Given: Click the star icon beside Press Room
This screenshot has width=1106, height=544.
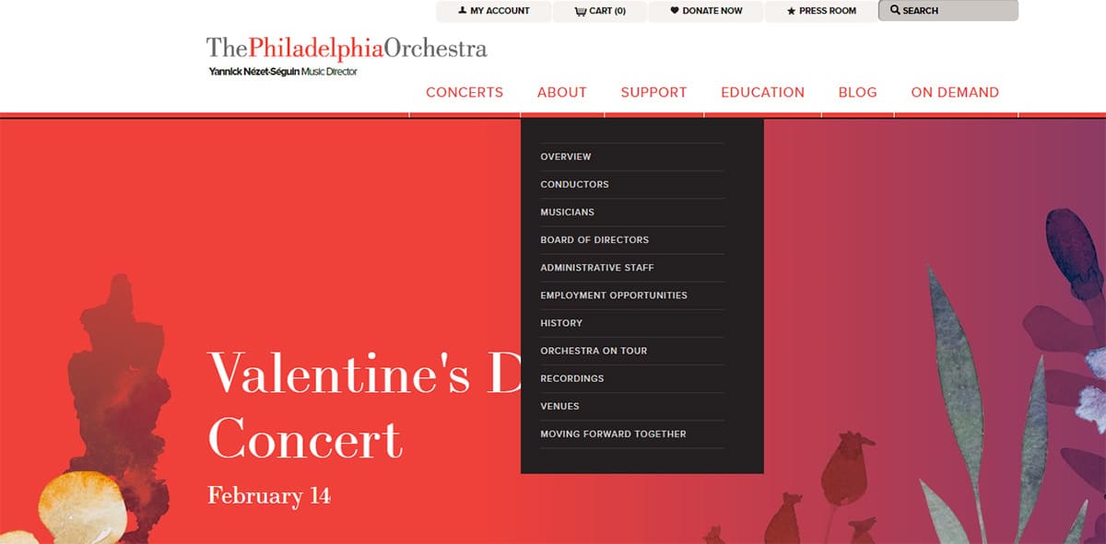Looking at the screenshot, I should [x=791, y=11].
